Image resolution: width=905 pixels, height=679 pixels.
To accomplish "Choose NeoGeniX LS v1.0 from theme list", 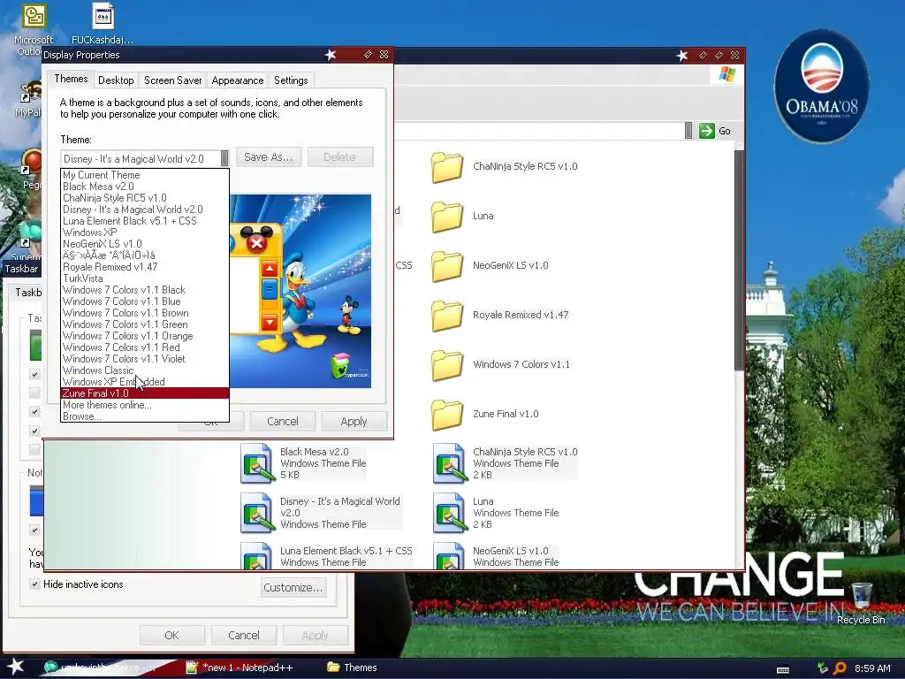I will click(145, 244).
